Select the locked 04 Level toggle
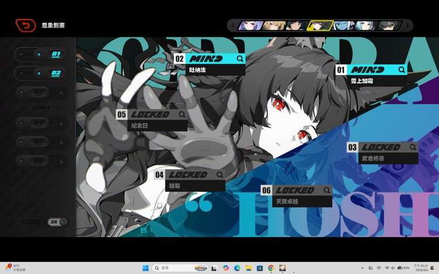This screenshot has height=274, width=439. coord(41,123)
